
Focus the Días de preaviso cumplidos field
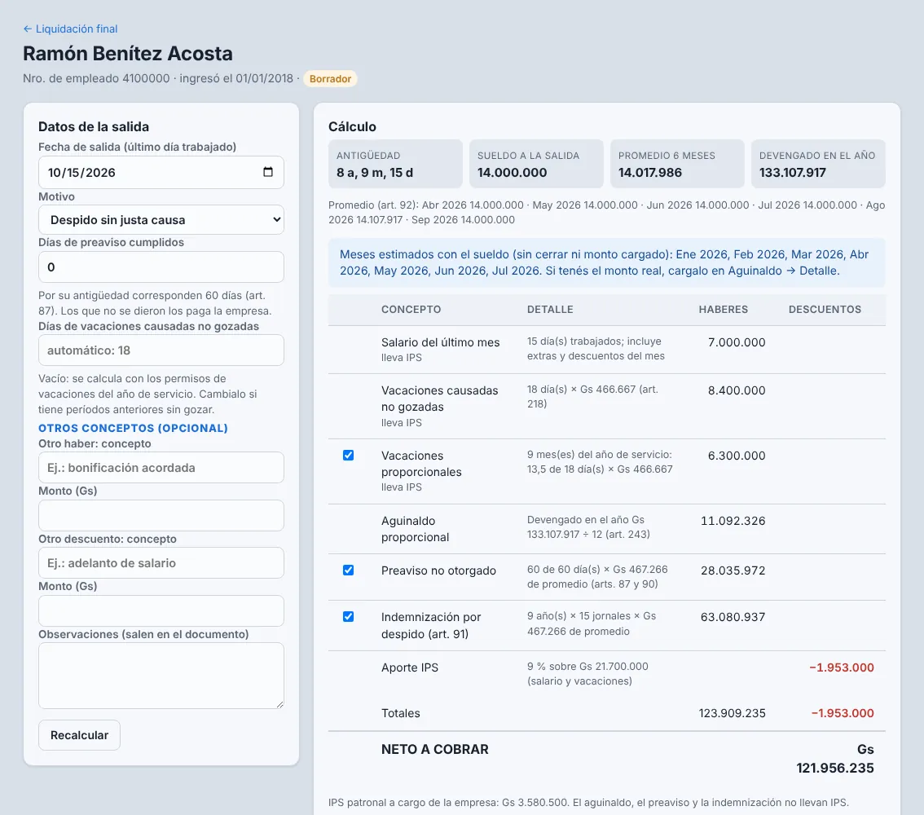click(161, 267)
